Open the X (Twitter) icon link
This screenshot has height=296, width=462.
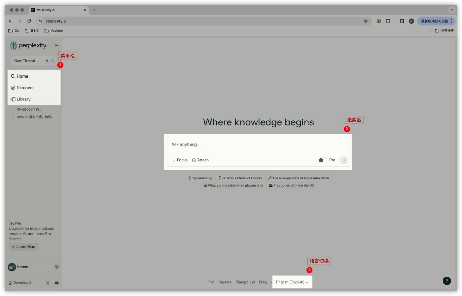48,283
